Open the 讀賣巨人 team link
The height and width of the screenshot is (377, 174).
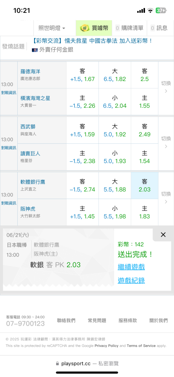coord(30,154)
